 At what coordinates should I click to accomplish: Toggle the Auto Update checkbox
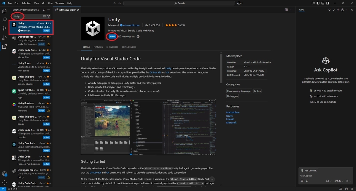coord(120,37)
